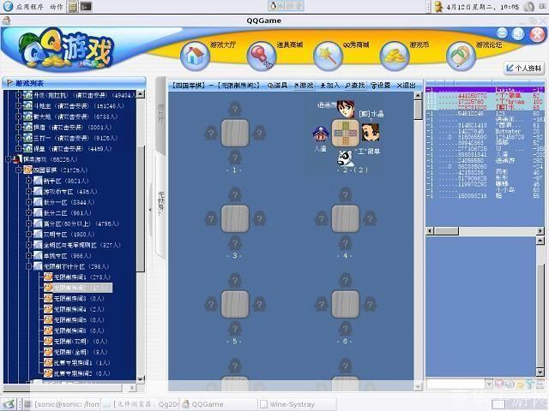Viewport: 549px width, 411px height.
Task: Click 查找 in the room toolbar
Action: tap(354, 86)
